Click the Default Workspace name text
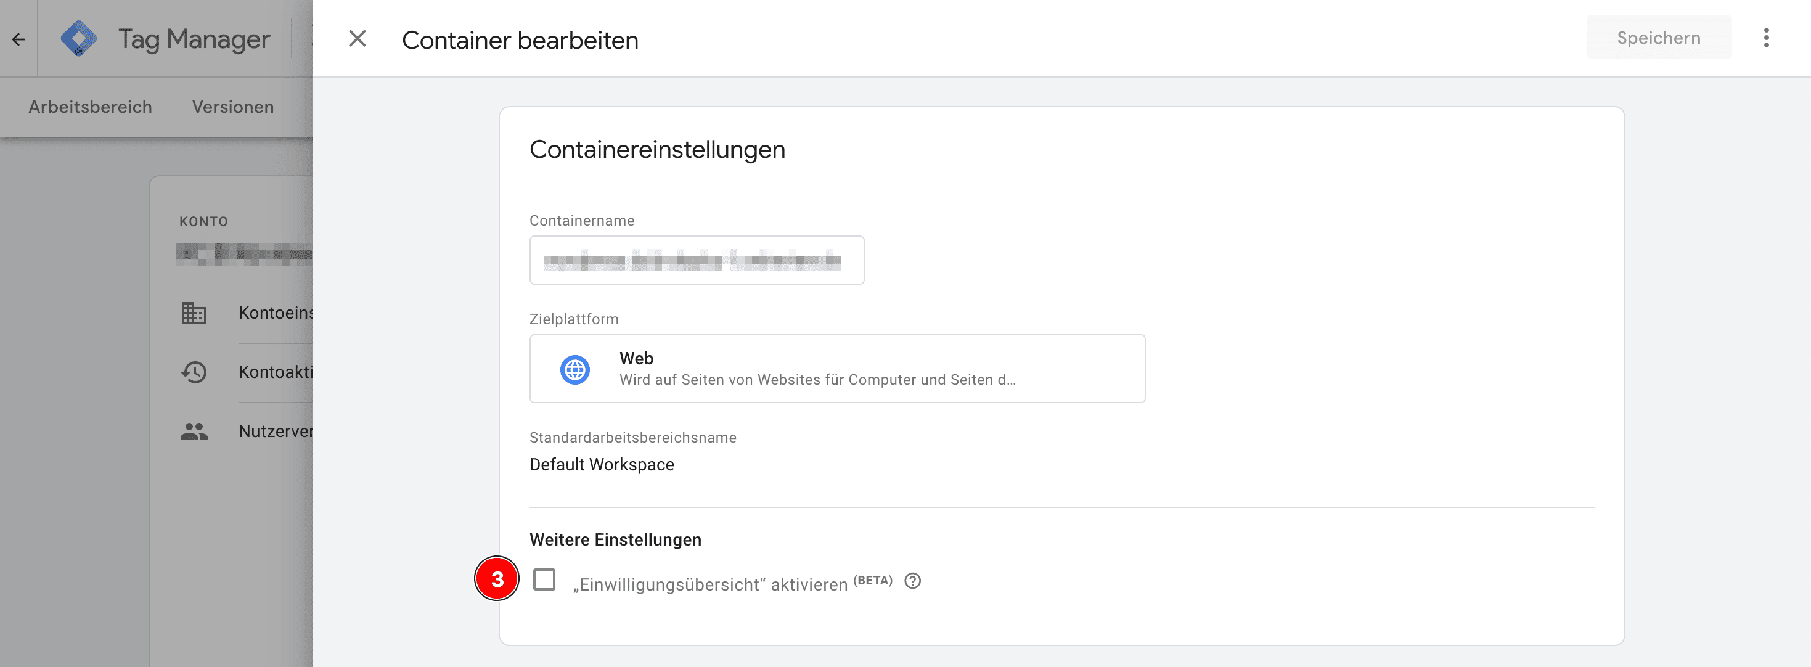The height and width of the screenshot is (667, 1811). coord(601,465)
